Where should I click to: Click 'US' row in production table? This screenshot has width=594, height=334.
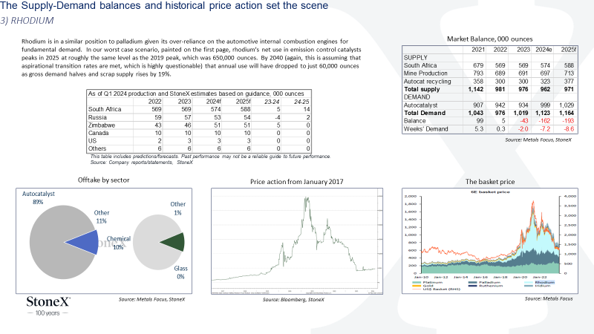[199, 141]
